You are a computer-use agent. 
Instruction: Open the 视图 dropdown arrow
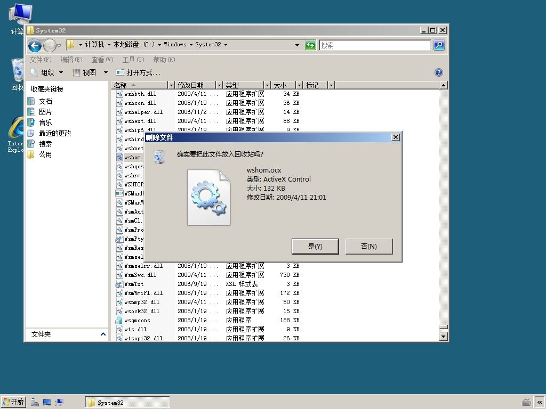click(106, 72)
